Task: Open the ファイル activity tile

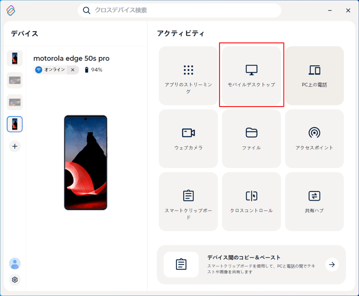Action: pos(251,139)
